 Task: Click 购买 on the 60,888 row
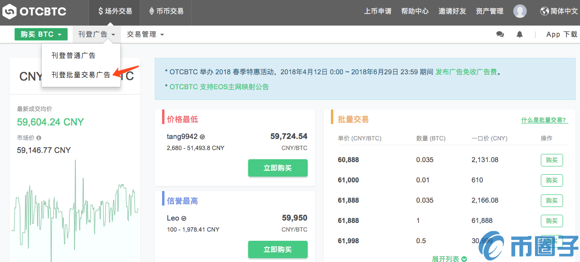pyautogui.click(x=551, y=160)
